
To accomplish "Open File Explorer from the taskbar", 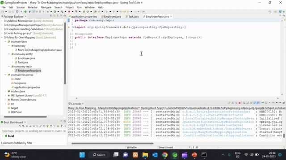I will (145, 155).
